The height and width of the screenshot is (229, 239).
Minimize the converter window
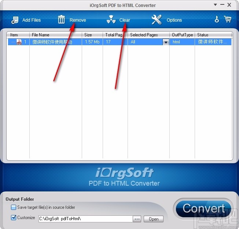pyautogui.click(x=222, y=4)
